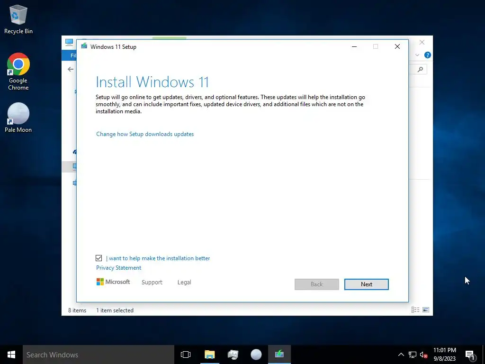
Task: Expand the File Explorer ribbon chevron
Action: (417, 55)
